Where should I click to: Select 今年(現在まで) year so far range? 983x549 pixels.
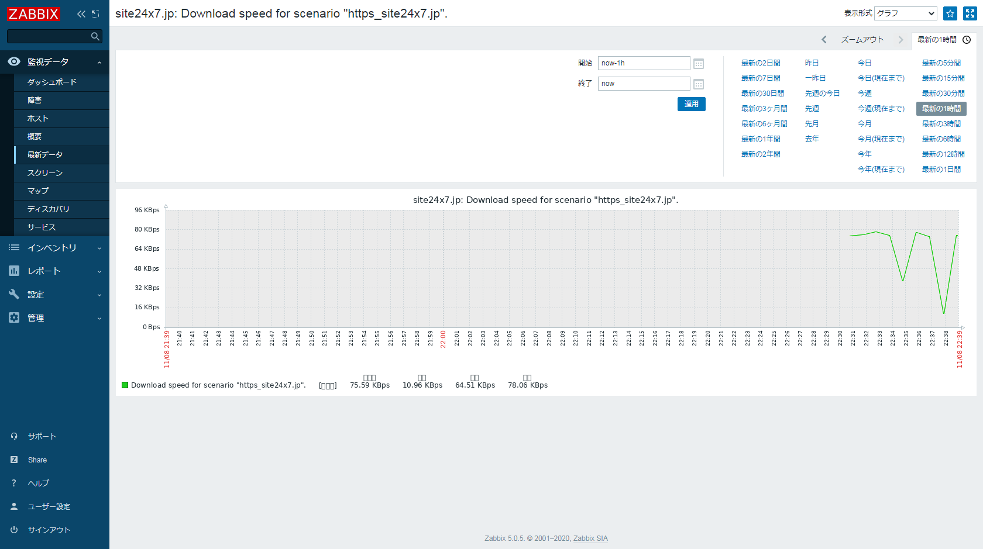881,170
